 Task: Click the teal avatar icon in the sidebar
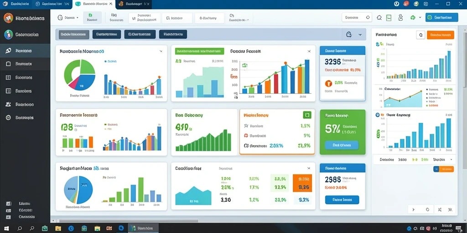coord(8,35)
